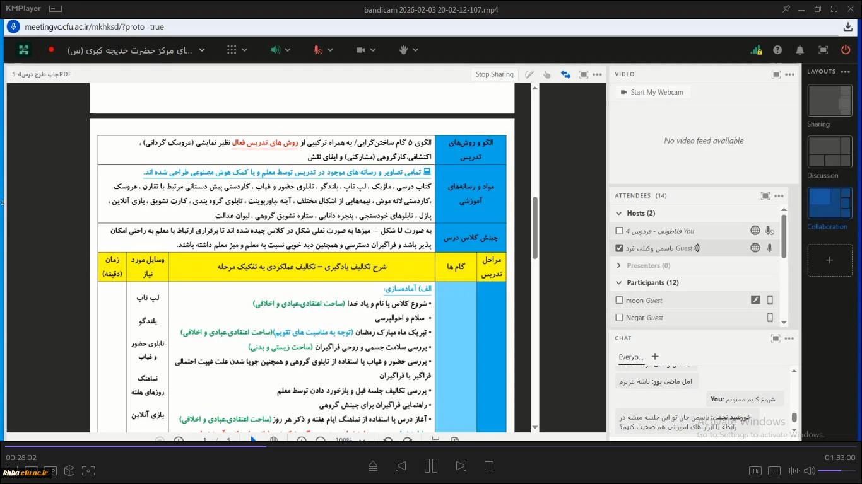Open the notifications bell
This screenshot has height=484, width=862.
800,50
